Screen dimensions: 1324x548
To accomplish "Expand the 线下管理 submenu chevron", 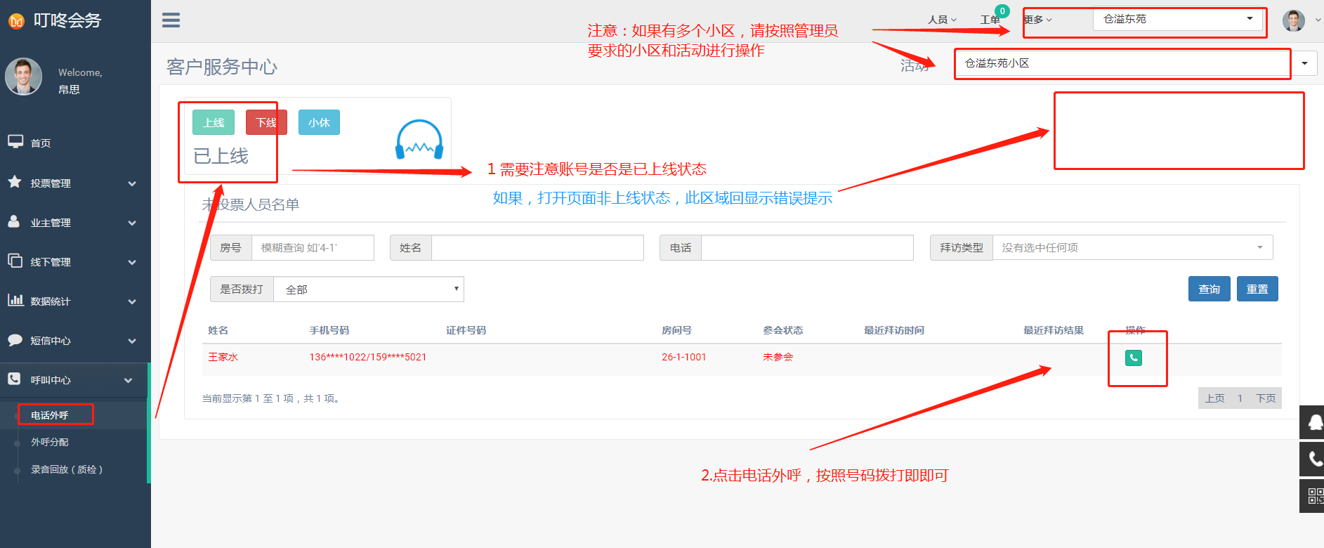I will click(x=131, y=262).
